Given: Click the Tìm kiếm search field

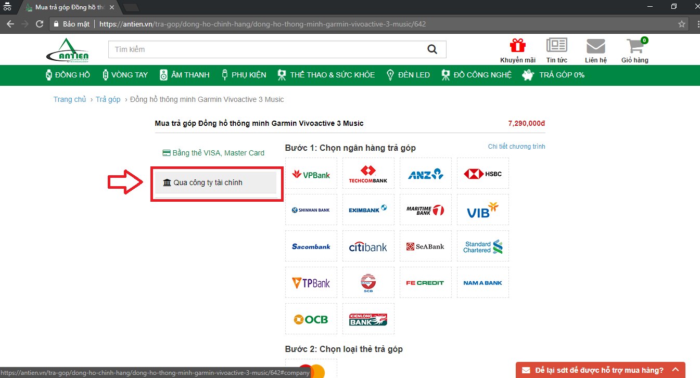Looking at the screenshot, I should pos(265,49).
